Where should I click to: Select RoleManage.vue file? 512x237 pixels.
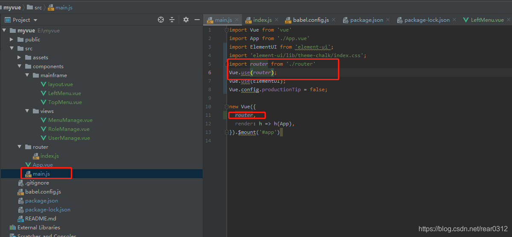pyautogui.click(x=69, y=129)
